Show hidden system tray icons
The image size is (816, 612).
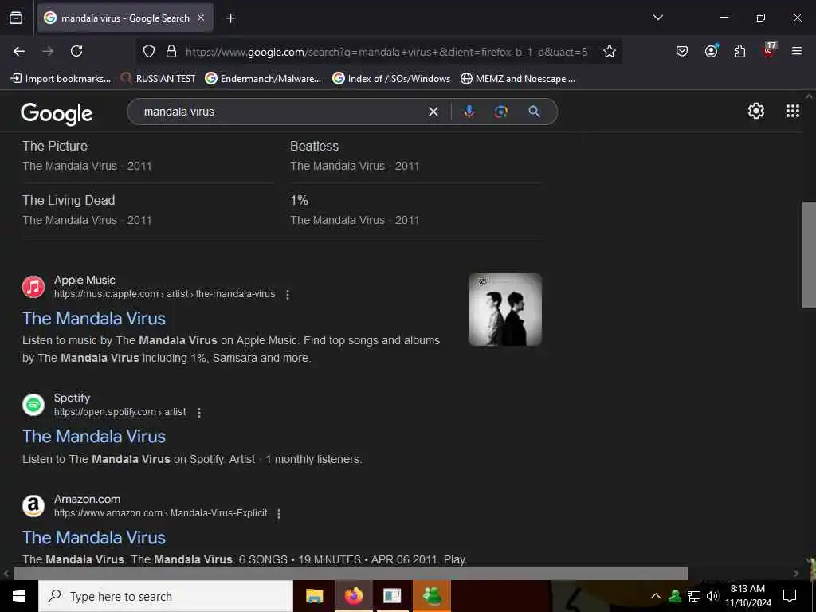[x=656, y=596]
